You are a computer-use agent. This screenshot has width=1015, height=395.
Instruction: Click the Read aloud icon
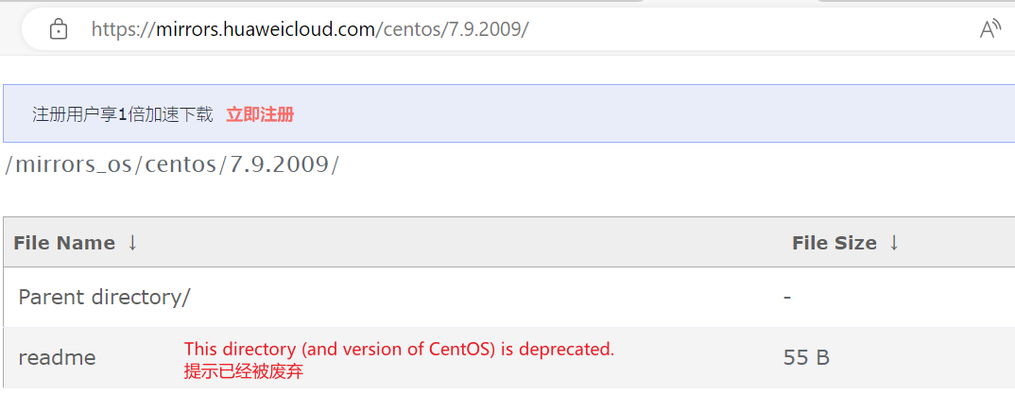[989, 29]
